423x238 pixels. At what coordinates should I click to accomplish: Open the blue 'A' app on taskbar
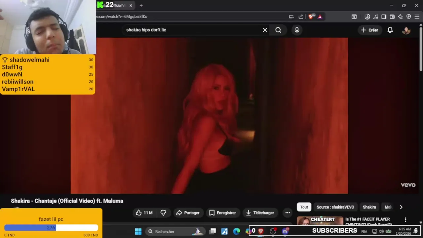tap(224, 231)
